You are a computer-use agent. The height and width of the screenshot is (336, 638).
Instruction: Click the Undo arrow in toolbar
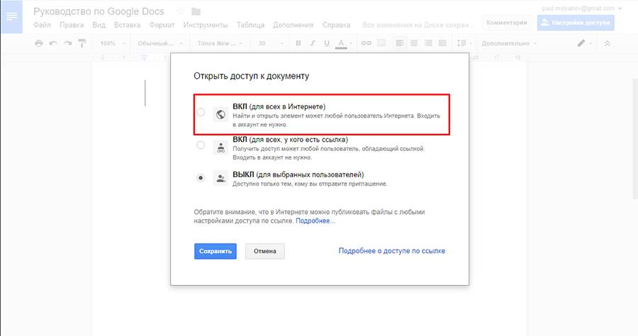[x=53, y=43]
